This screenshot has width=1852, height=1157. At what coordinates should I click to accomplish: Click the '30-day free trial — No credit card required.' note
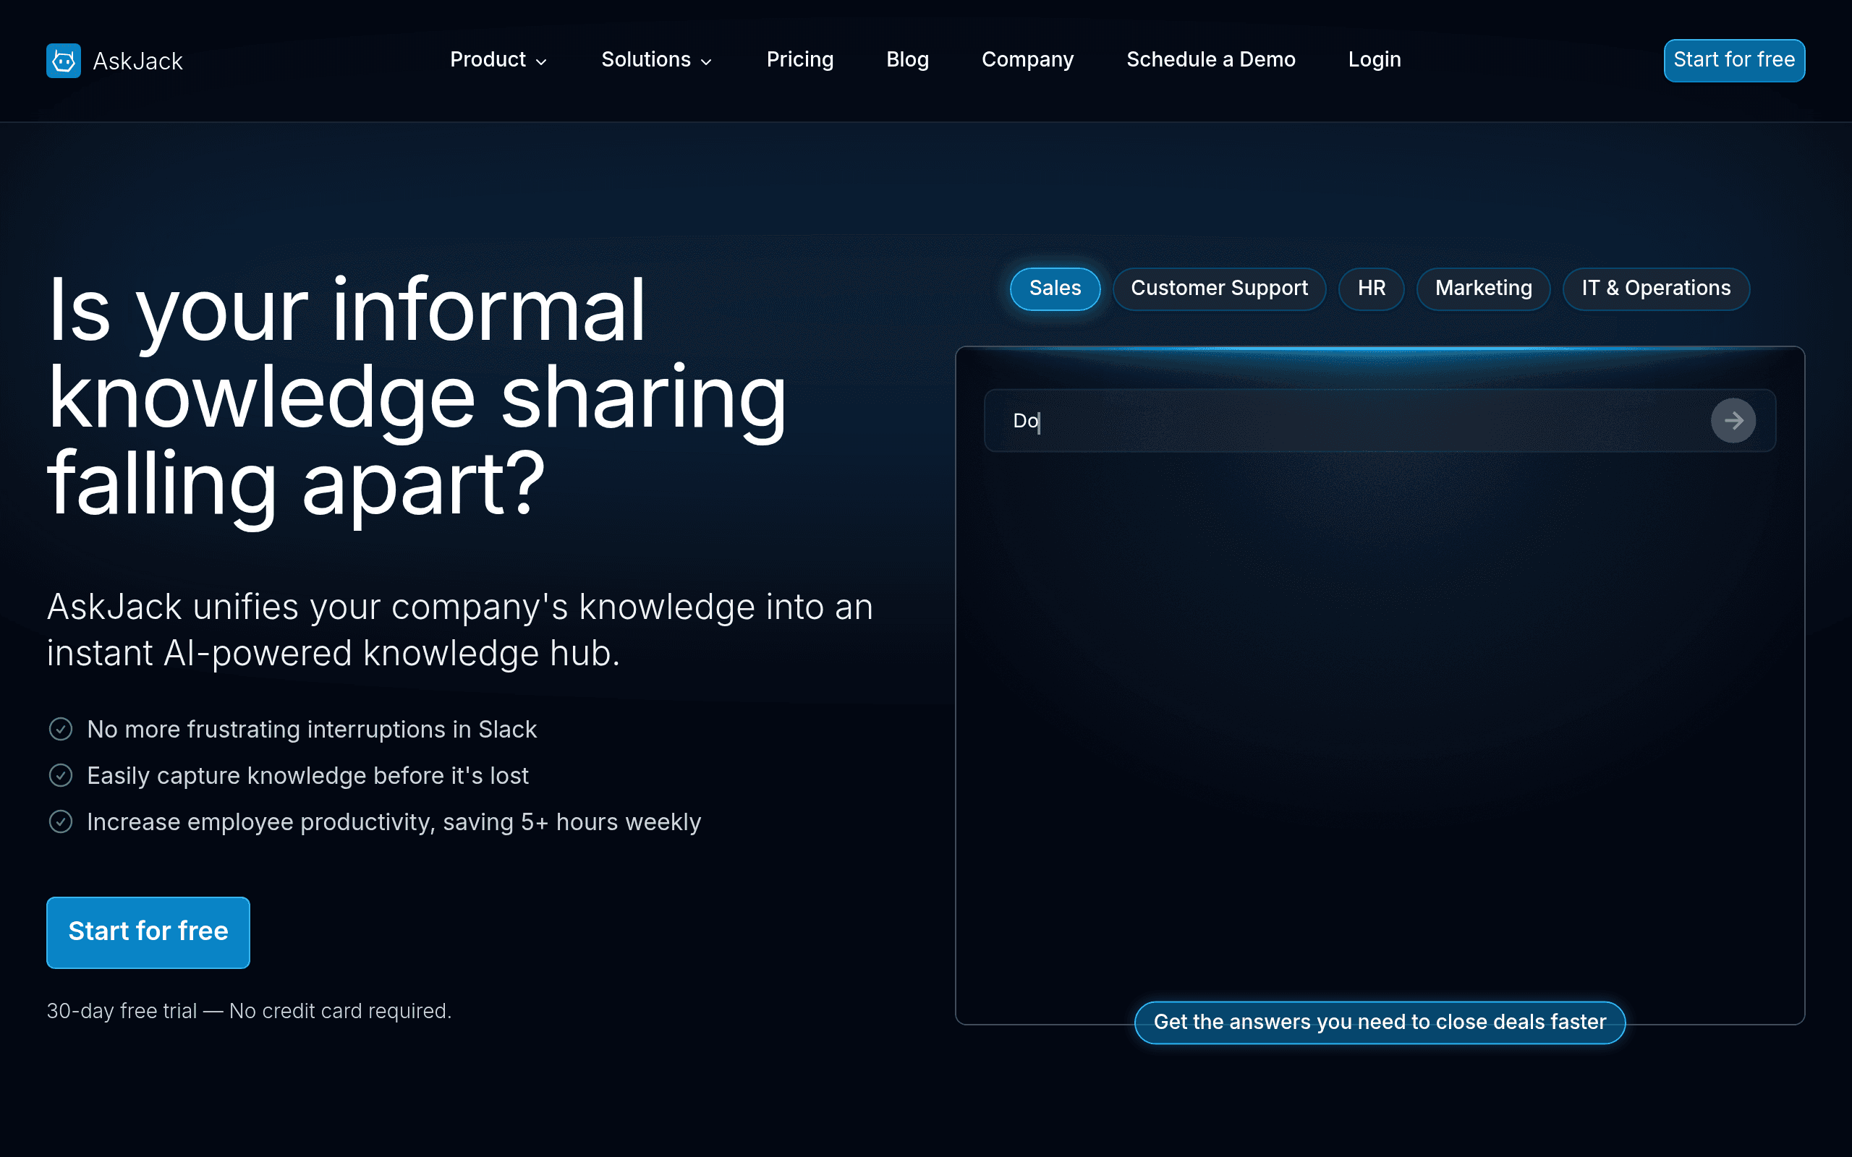[x=250, y=1011]
